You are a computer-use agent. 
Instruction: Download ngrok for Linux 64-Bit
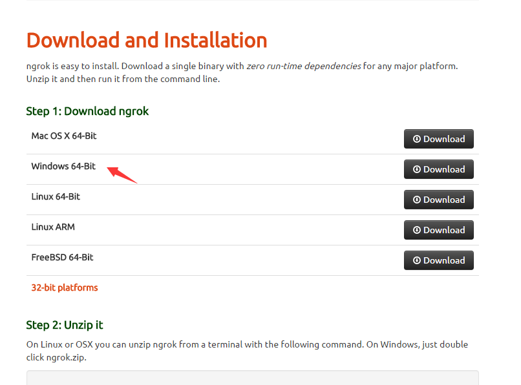coord(439,200)
